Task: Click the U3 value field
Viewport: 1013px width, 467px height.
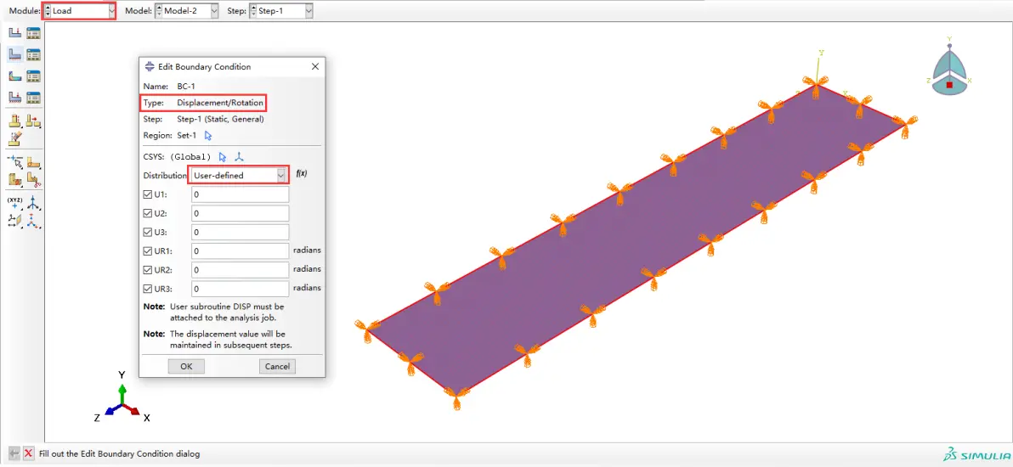Action: click(x=240, y=232)
